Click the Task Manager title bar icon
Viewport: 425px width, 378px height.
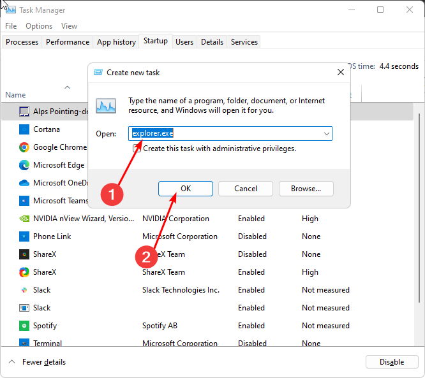click(11, 10)
